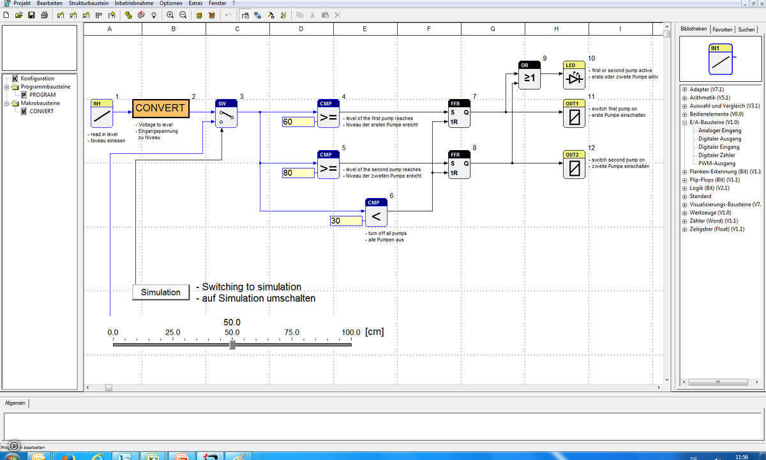Screen dimensions: 766x460
Task: Click the Copy toolbar icon
Action: click(x=300, y=15)
